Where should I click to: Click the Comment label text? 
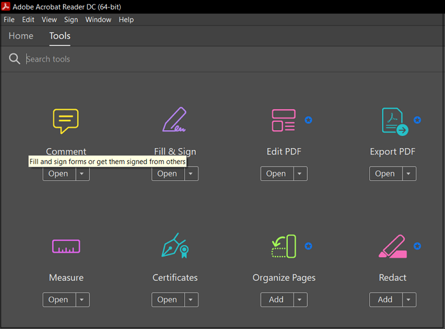pos(66,151)
